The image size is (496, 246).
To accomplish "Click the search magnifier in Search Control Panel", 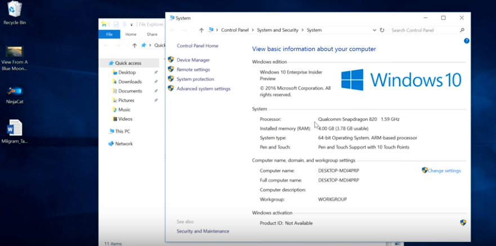I will [462, 30].
